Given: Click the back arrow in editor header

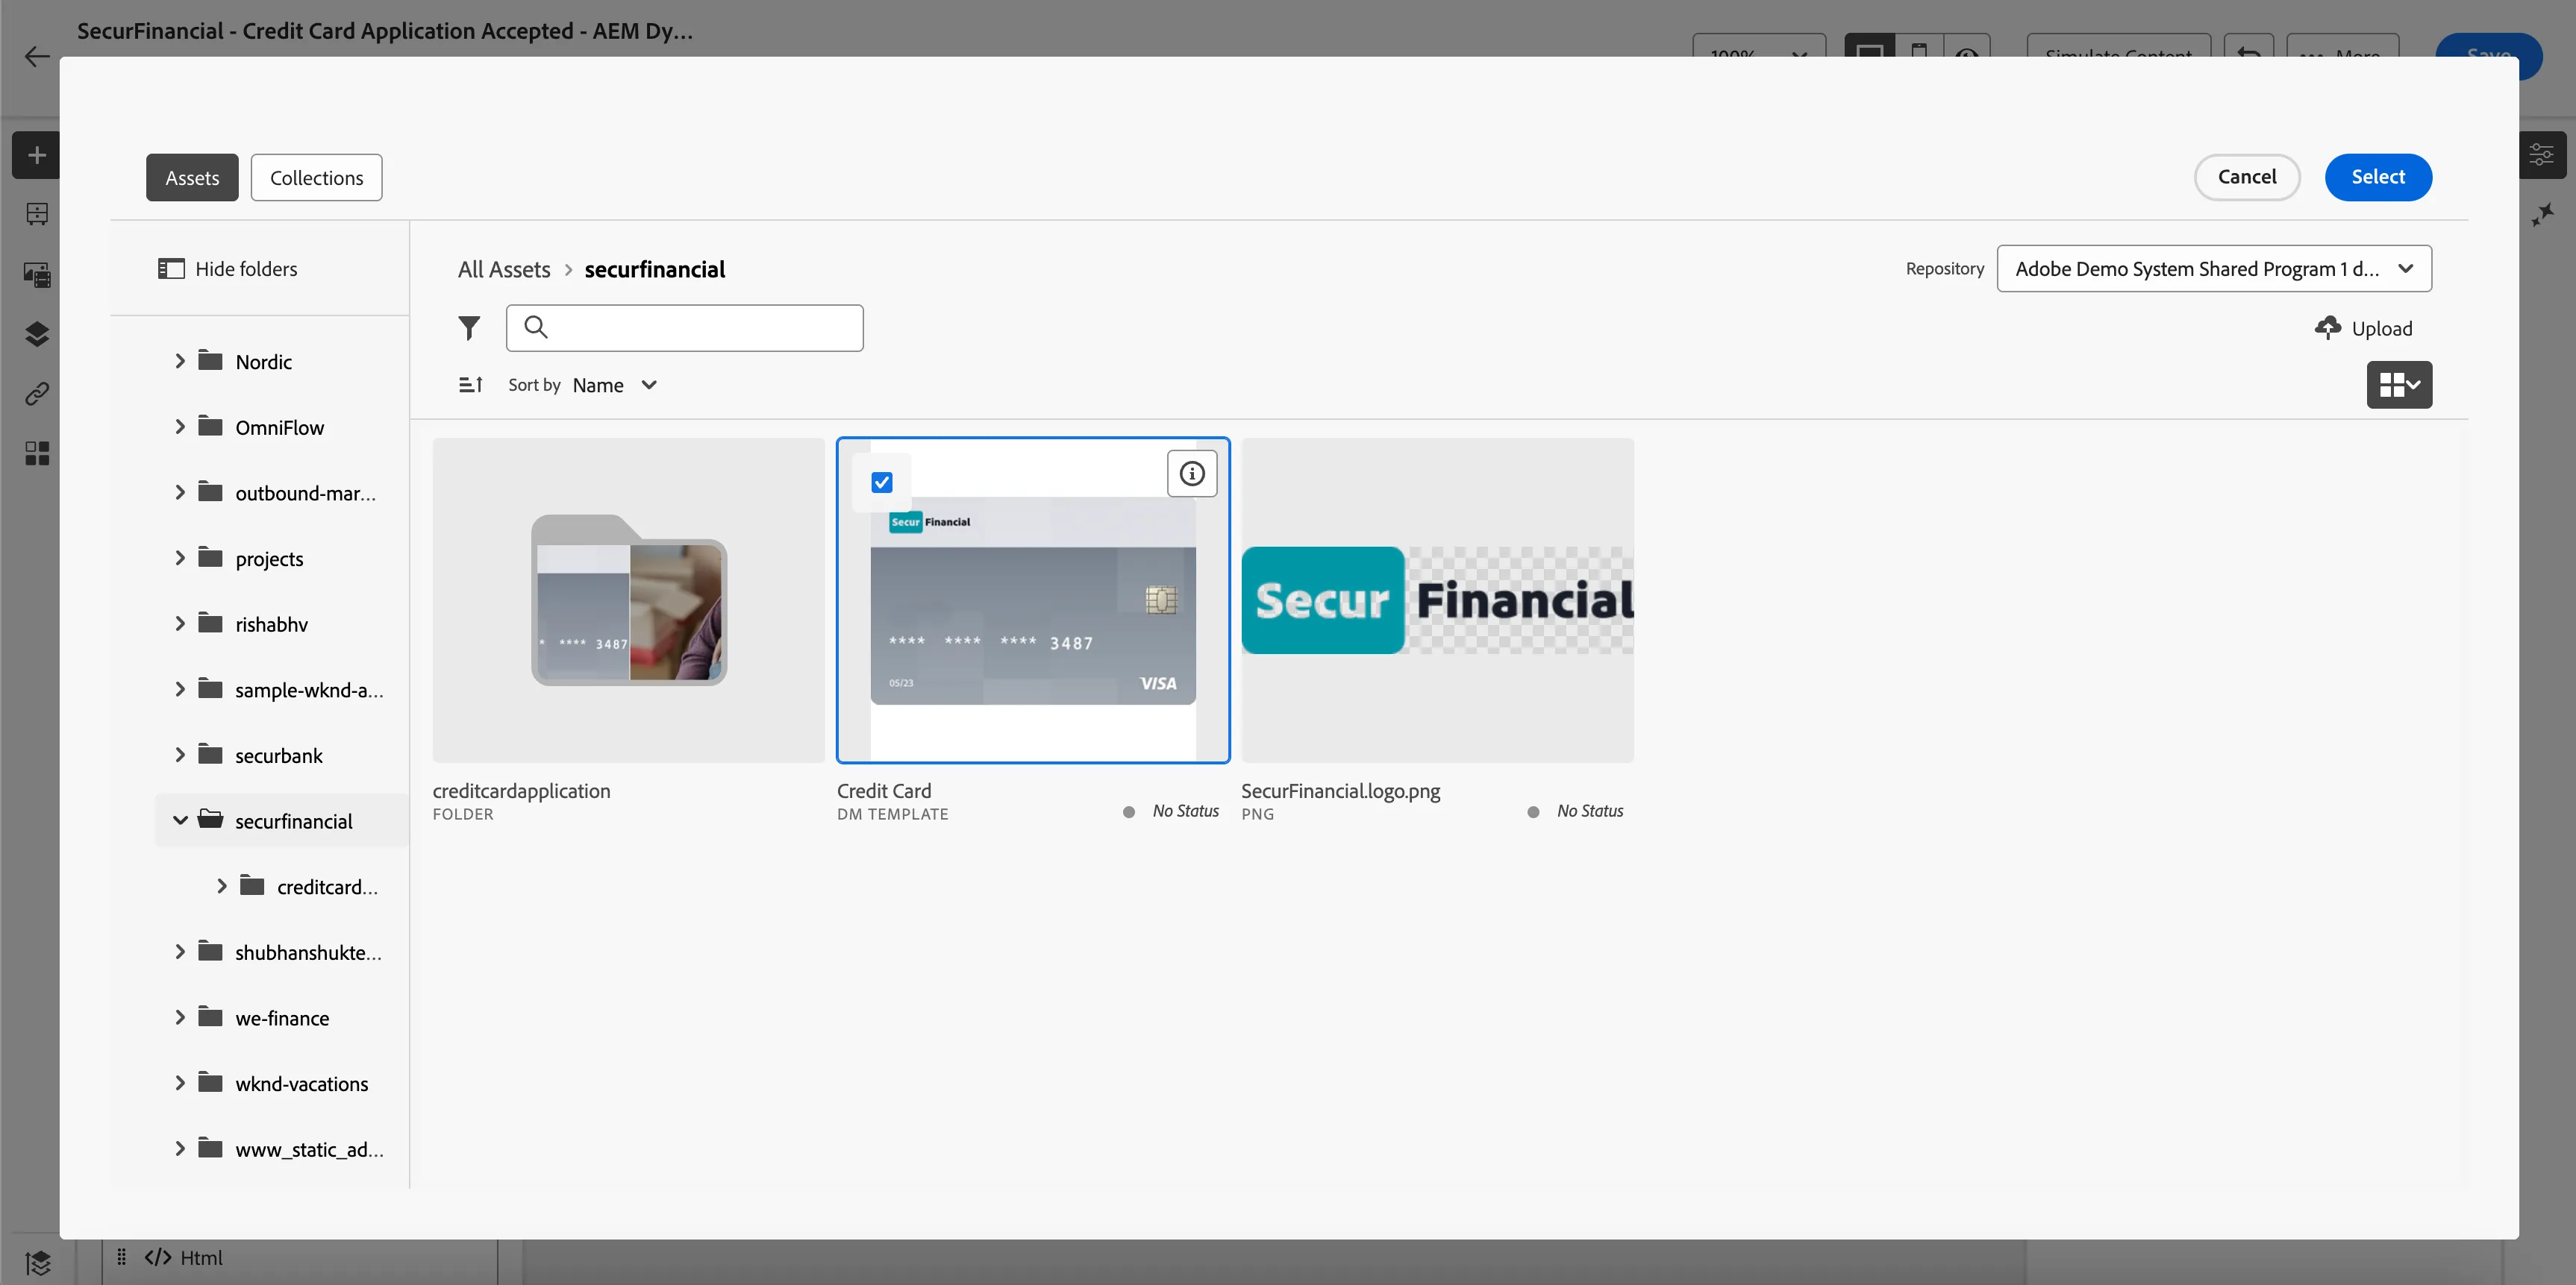Looking at the screenshot, I should pos(37,56).
